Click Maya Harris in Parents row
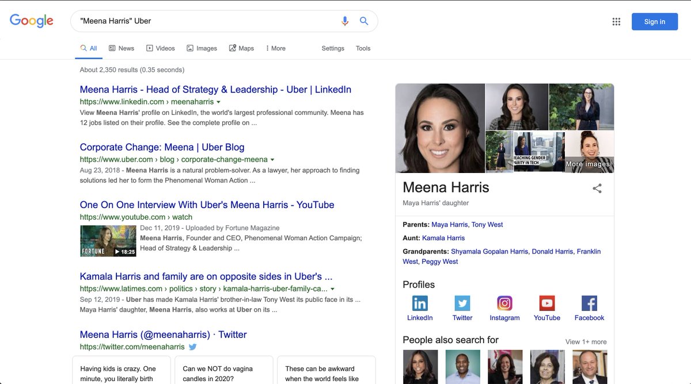 450,225
